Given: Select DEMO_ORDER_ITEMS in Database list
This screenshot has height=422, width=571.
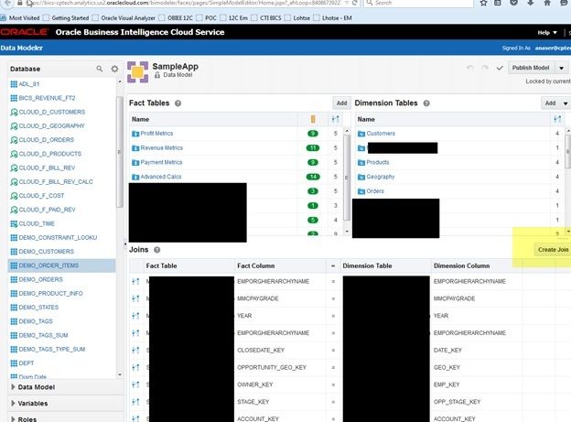Looking at the screenshot, I should pyautogui.click(x=61, y=265).
